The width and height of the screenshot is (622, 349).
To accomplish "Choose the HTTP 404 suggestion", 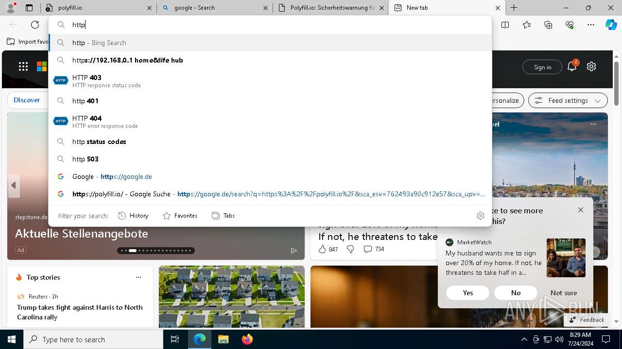I will coord(270,122).
